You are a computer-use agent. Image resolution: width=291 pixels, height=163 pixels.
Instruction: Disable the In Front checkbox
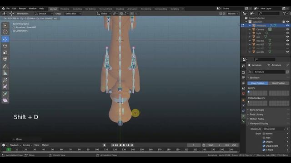(x=264, y=150)
